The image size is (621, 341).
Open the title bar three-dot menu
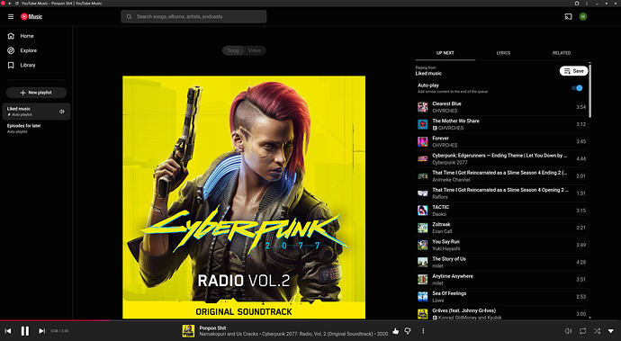pyautogui.click(x=587, y=4)
